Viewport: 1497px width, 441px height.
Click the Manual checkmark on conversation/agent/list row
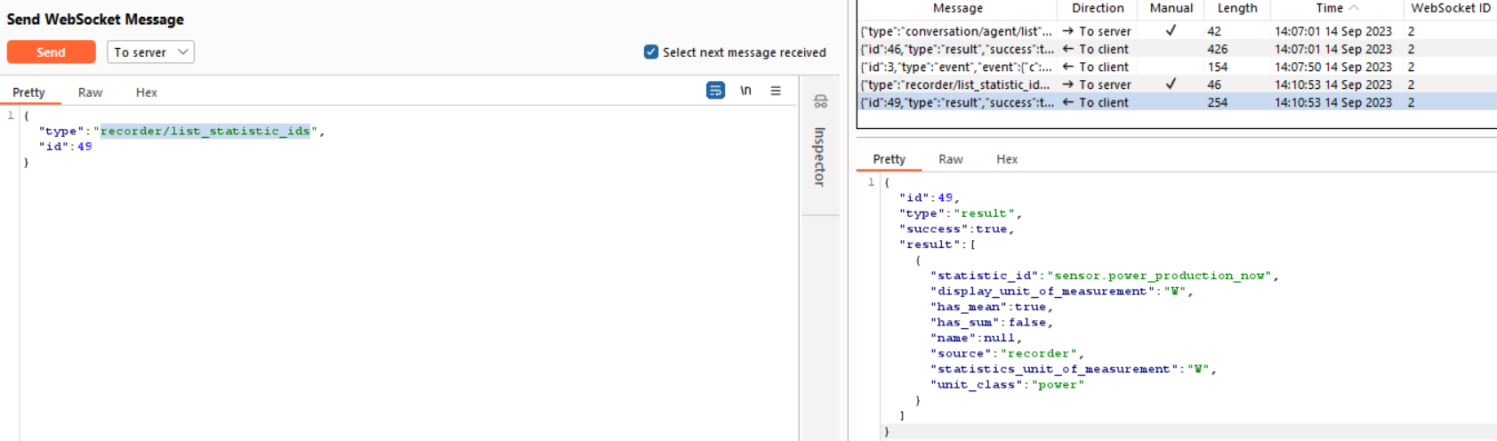1171,30
